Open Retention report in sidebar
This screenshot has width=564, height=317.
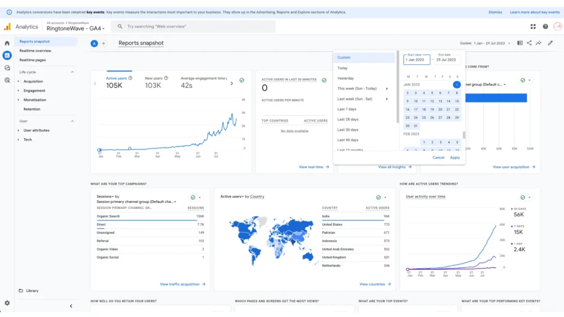click(x=31, y=109)
